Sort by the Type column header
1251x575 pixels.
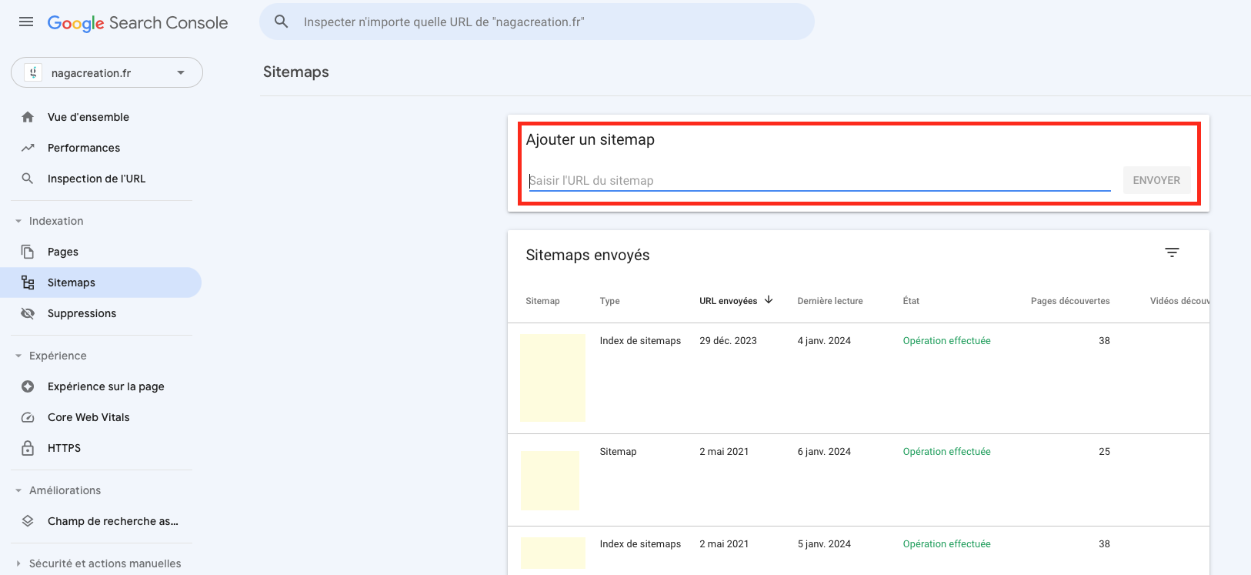pyautogui.click(x=609, y=301)
